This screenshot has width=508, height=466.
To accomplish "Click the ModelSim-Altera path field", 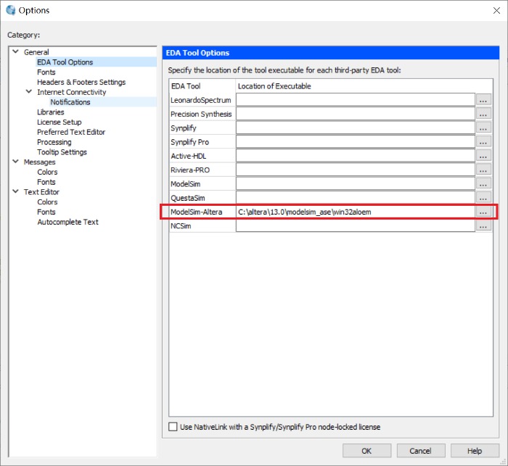I will pos(356,212).
